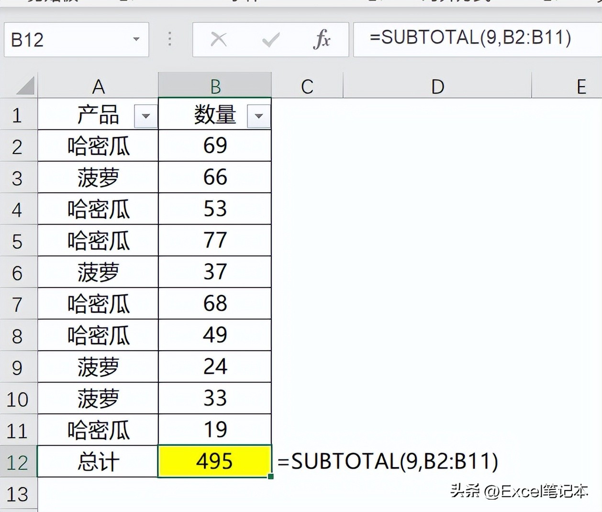Click the vertical dots handle left of the formula bar
The height and width of the screenshot is (512, 602).
(169, 39)
